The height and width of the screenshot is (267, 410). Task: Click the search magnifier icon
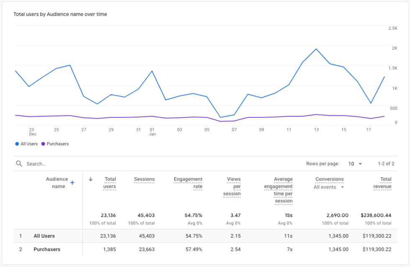pyautogui.click(x=19, y=163)
